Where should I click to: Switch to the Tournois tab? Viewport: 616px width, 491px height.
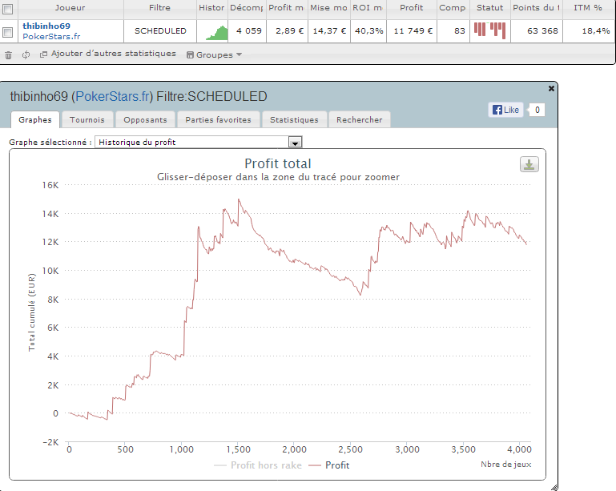pos(87,120)
